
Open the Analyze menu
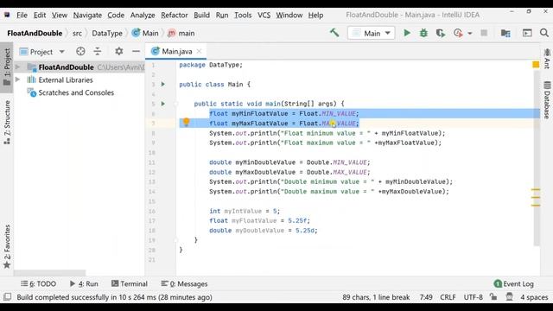click(x=143, y=16)
